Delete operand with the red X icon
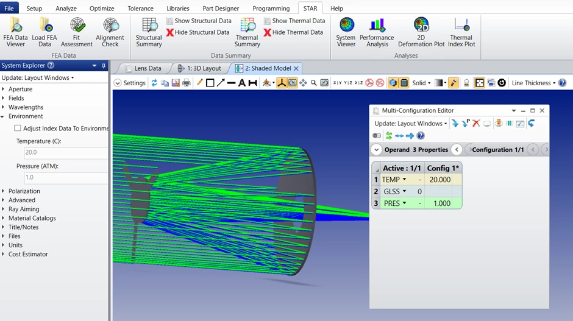This screenshot has height=321, width=573. 476,124
